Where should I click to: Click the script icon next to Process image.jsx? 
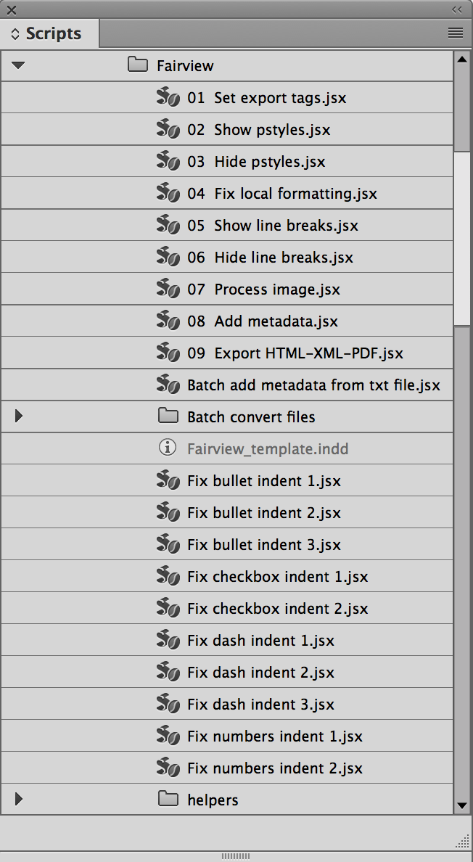(x=168, y=290)
